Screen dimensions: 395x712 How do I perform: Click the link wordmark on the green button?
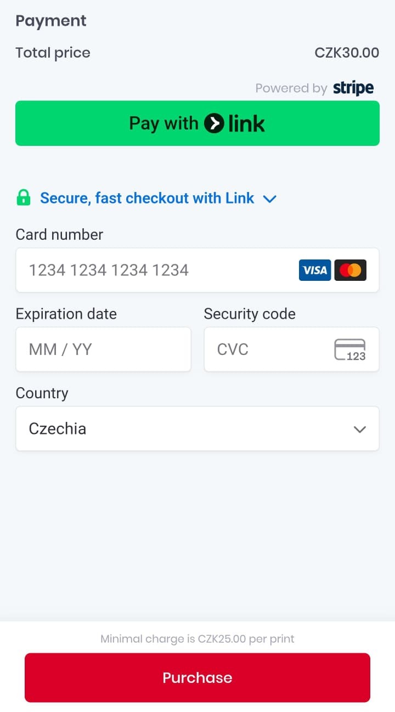[x=246, y=123]
